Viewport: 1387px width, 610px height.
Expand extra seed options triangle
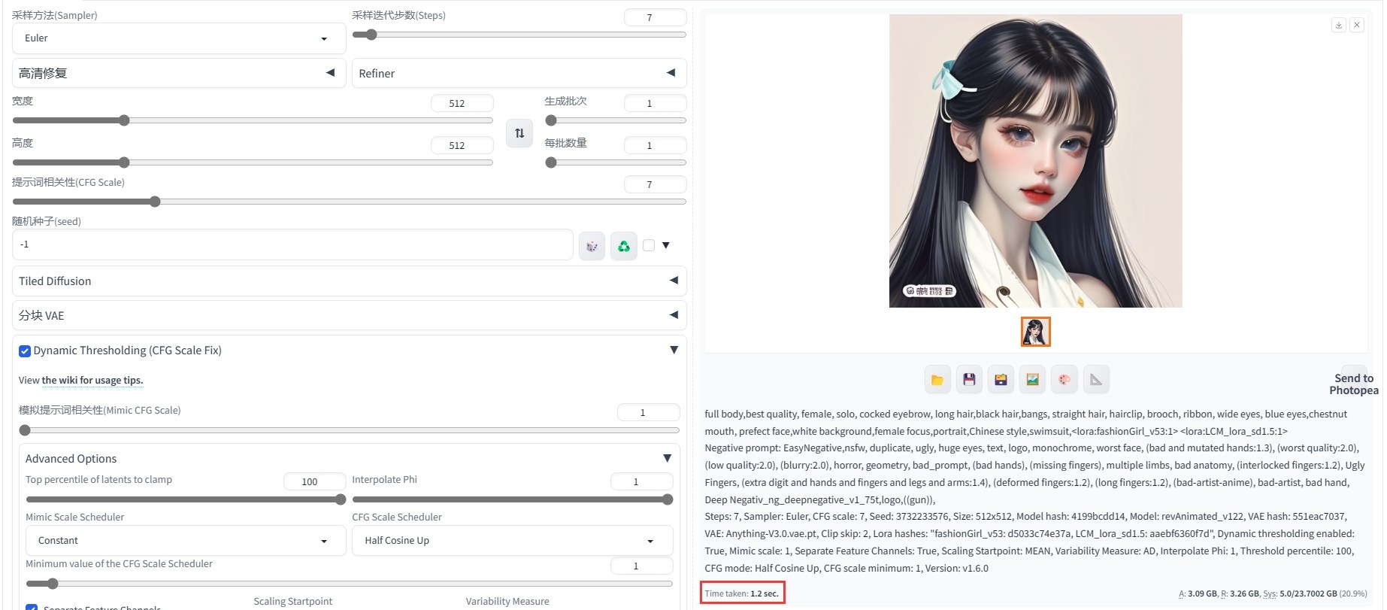point(666,245)
